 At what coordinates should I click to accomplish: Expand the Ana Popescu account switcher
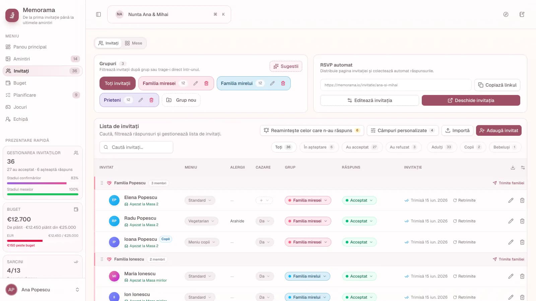pos(43,290)
